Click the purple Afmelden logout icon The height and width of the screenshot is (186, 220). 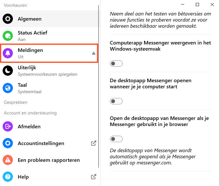tap(8, 127)
